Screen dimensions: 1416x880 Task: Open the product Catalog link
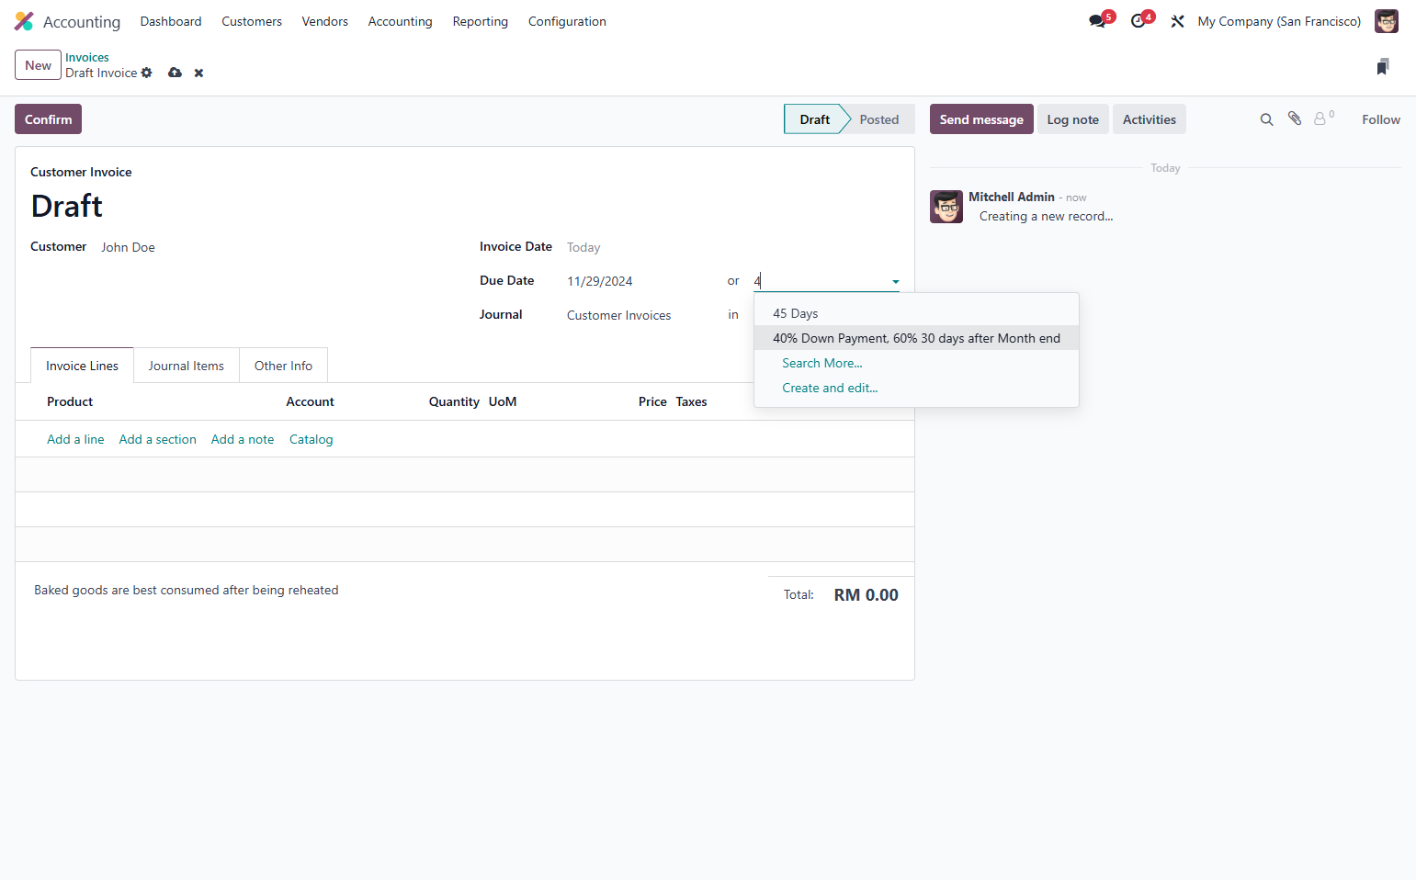311,439
